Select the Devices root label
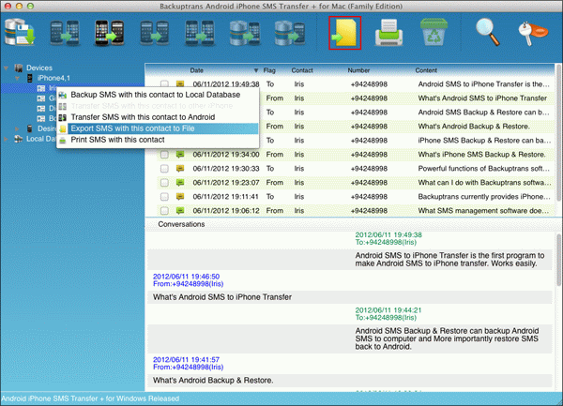 39,68
